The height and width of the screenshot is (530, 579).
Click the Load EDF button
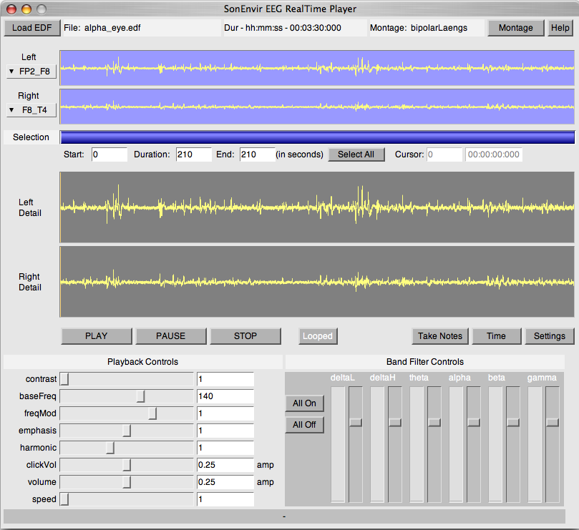pos(32,28)
